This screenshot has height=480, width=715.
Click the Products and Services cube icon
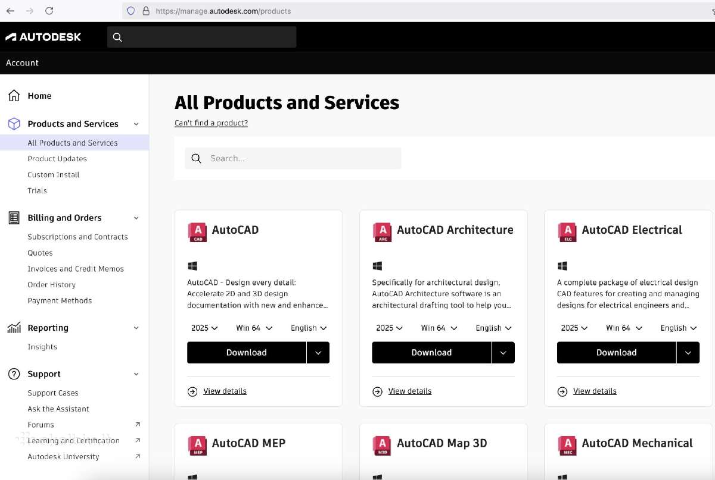click(14, 124)
